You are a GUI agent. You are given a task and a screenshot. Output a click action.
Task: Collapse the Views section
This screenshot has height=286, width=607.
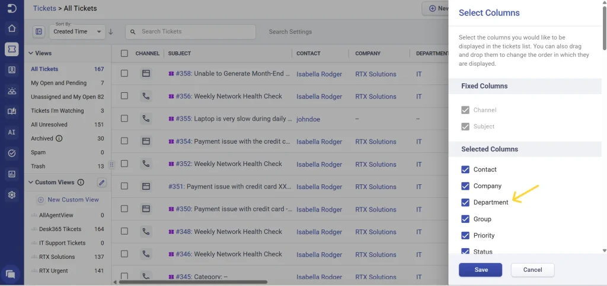click(x=31, y=53)
